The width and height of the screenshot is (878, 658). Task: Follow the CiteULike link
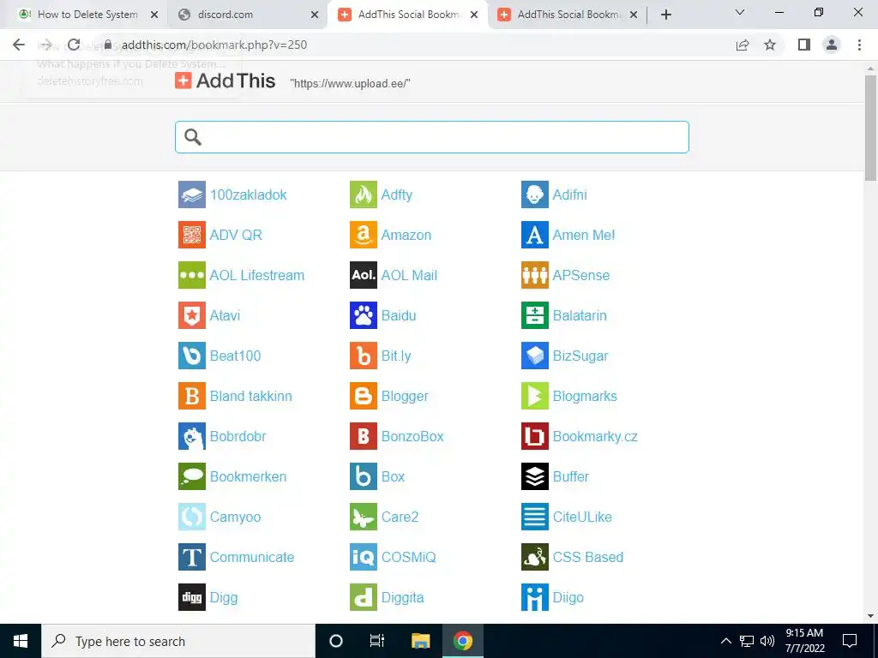(582, 517)
